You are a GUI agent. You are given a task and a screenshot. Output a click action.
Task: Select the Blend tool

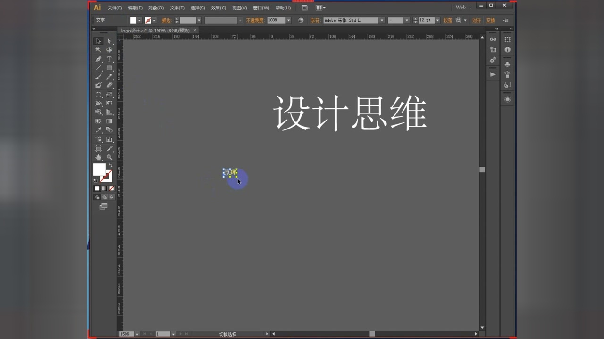109,130
